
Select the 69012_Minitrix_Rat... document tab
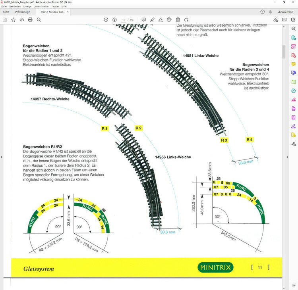tap(52, 12)
